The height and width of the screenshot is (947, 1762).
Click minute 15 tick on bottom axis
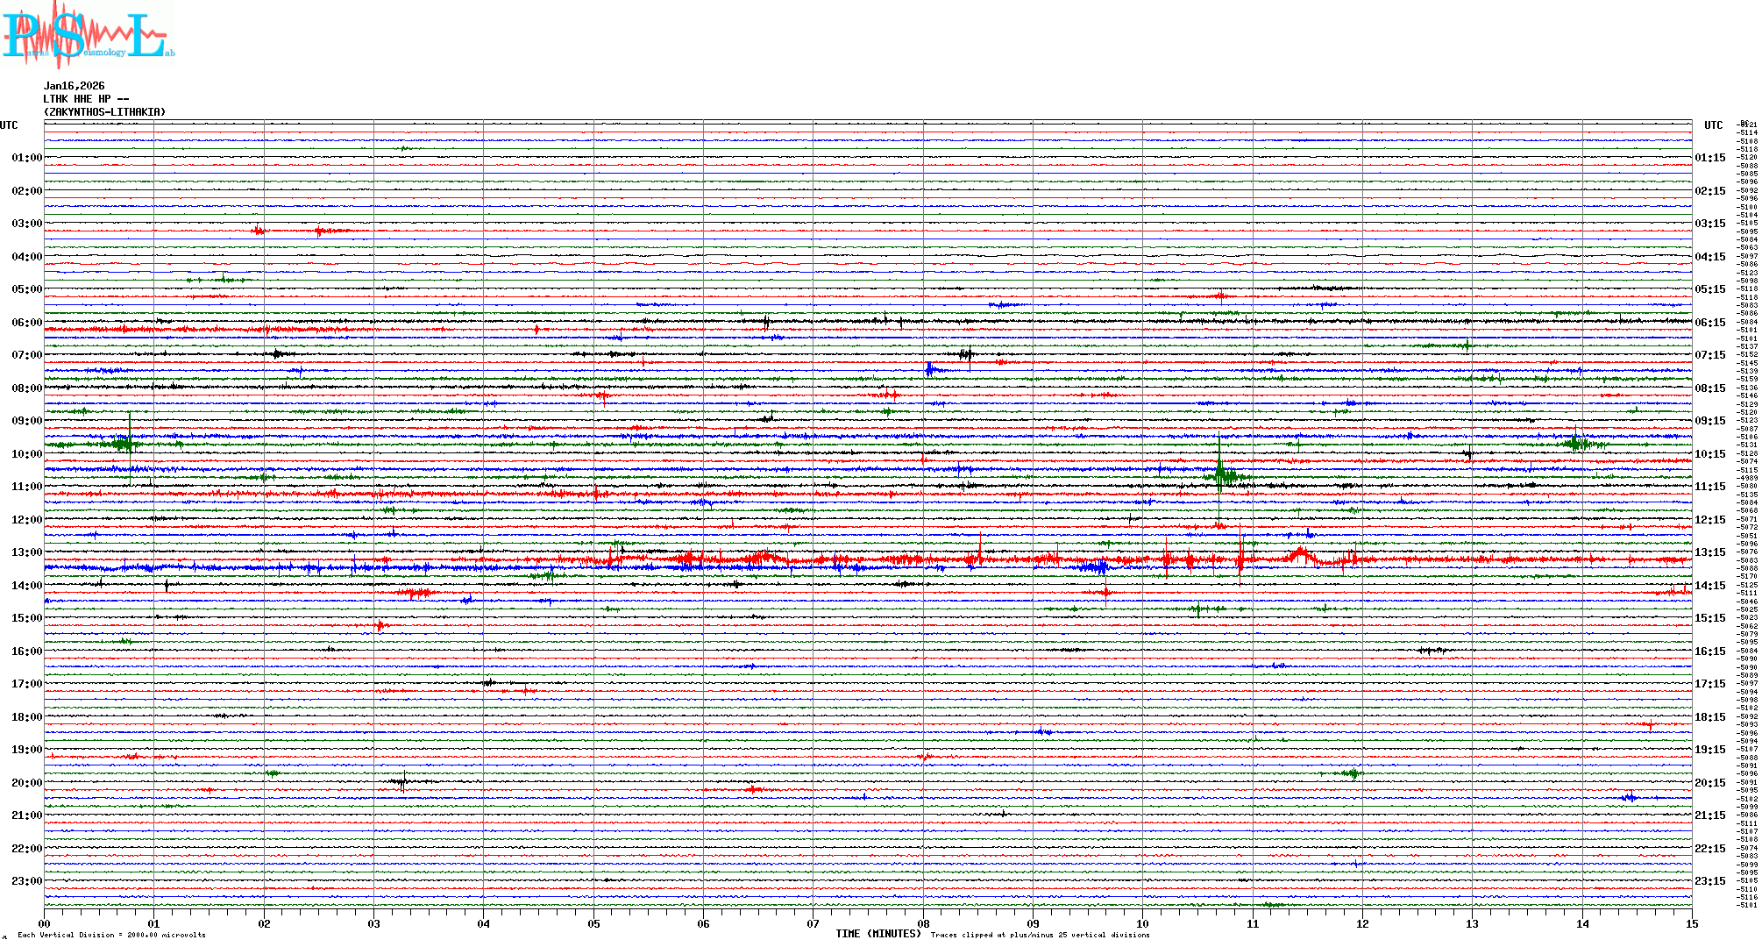pos(1692,923)
